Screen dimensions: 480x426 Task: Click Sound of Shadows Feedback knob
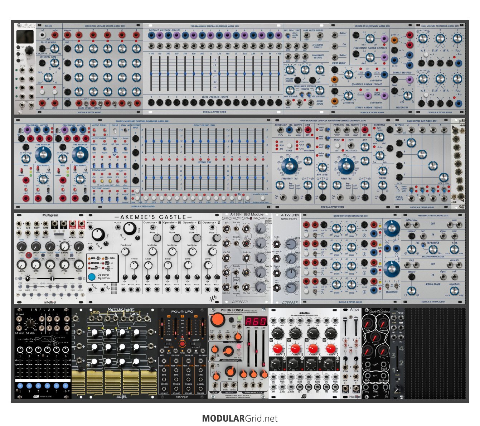tap(383, 323)
